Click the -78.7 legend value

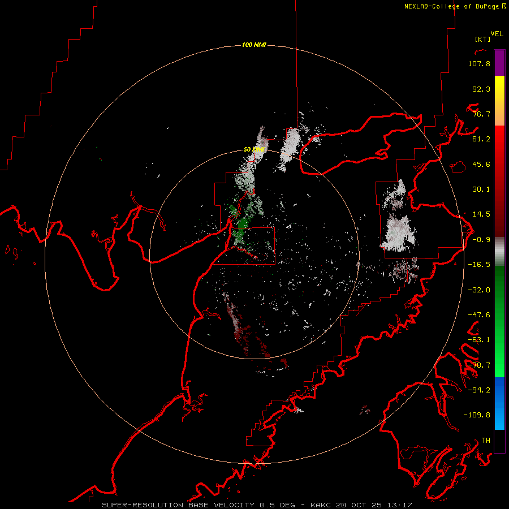click(x=479, y=365)
